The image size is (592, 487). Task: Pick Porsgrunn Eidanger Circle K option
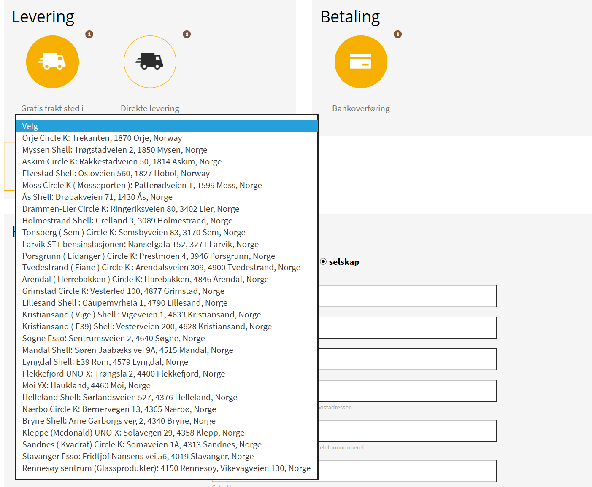pos(167,256)
